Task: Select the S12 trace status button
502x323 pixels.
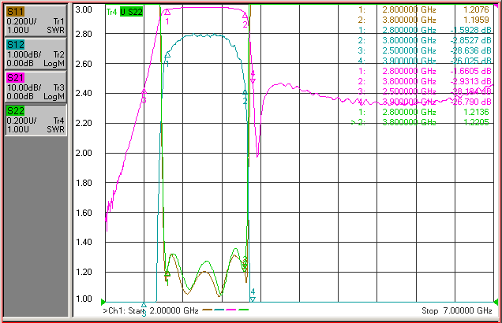Action: [x=36, y=54]
